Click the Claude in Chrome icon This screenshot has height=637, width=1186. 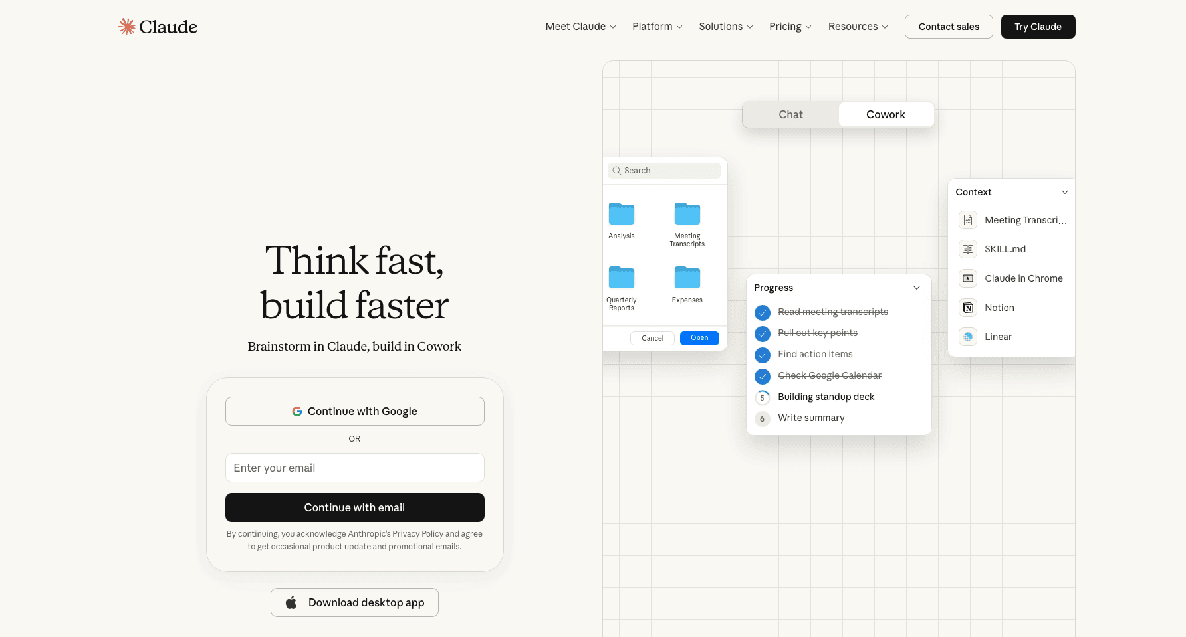pyautogui.click(x=968, y=278)
